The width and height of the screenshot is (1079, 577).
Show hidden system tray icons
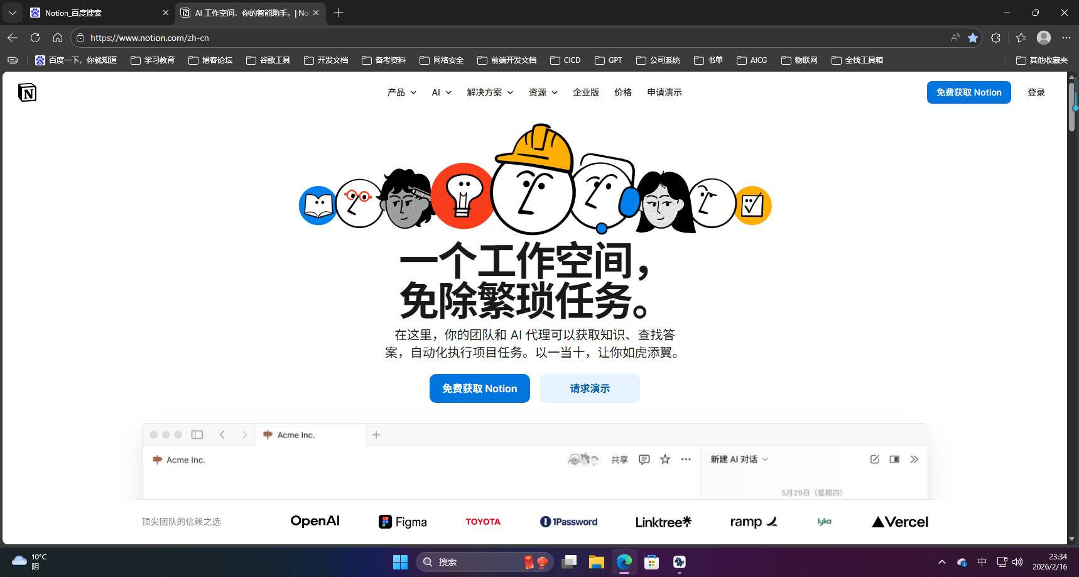[x=941, y=562]
